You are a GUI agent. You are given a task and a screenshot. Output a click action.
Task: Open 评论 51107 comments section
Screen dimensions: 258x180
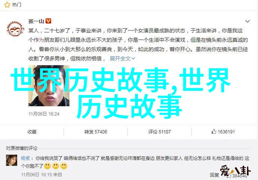159,132
